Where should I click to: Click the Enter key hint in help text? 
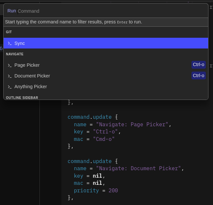(x=122, y=22)
